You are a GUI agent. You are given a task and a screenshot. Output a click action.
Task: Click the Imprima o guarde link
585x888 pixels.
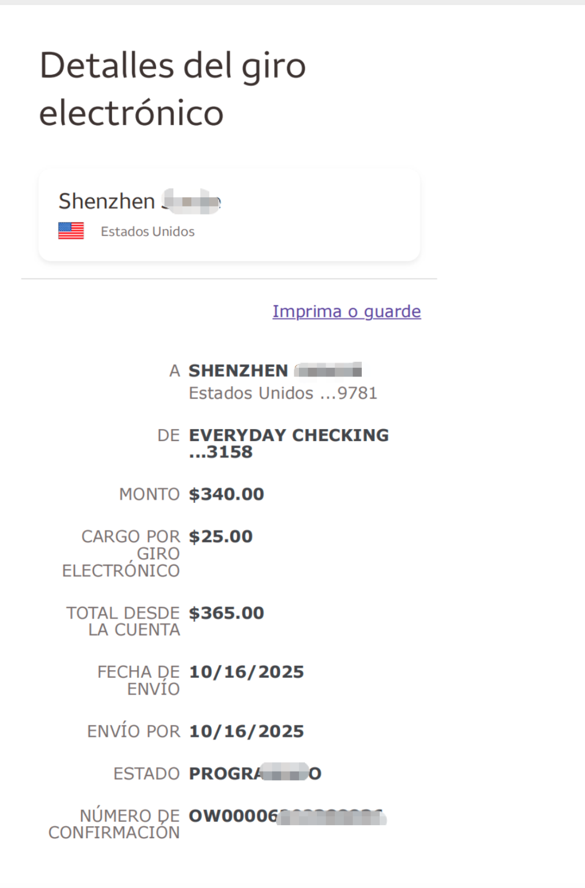[347, 312]
